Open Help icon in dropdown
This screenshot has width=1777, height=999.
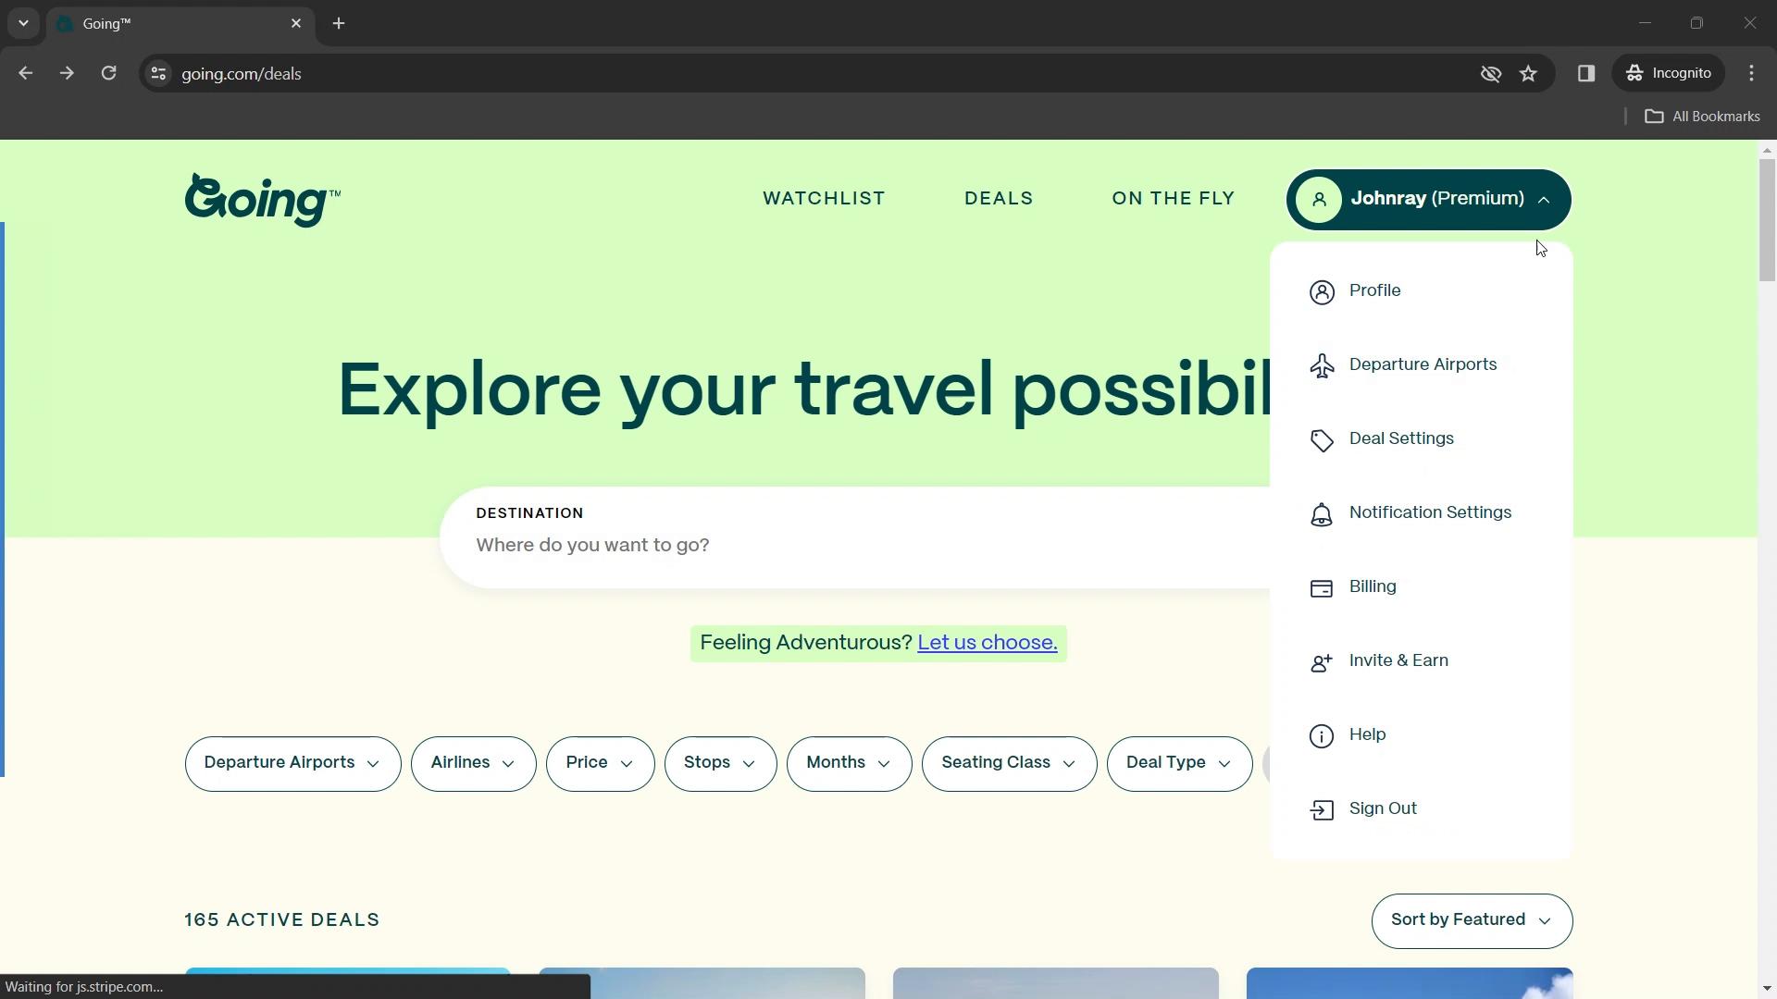1321,734
